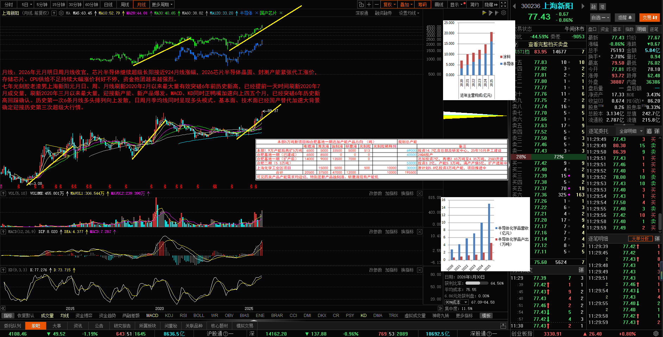This screenshot has height=337, width=663.
Task: Open the 90%成本 dropdown
Action: 456,302
